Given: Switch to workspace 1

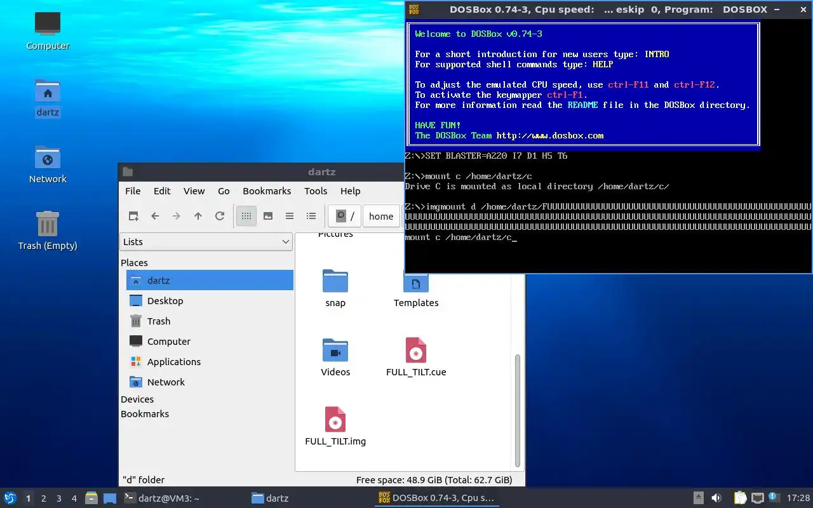Looking at the screenshot, I should (x=28, y=498).
